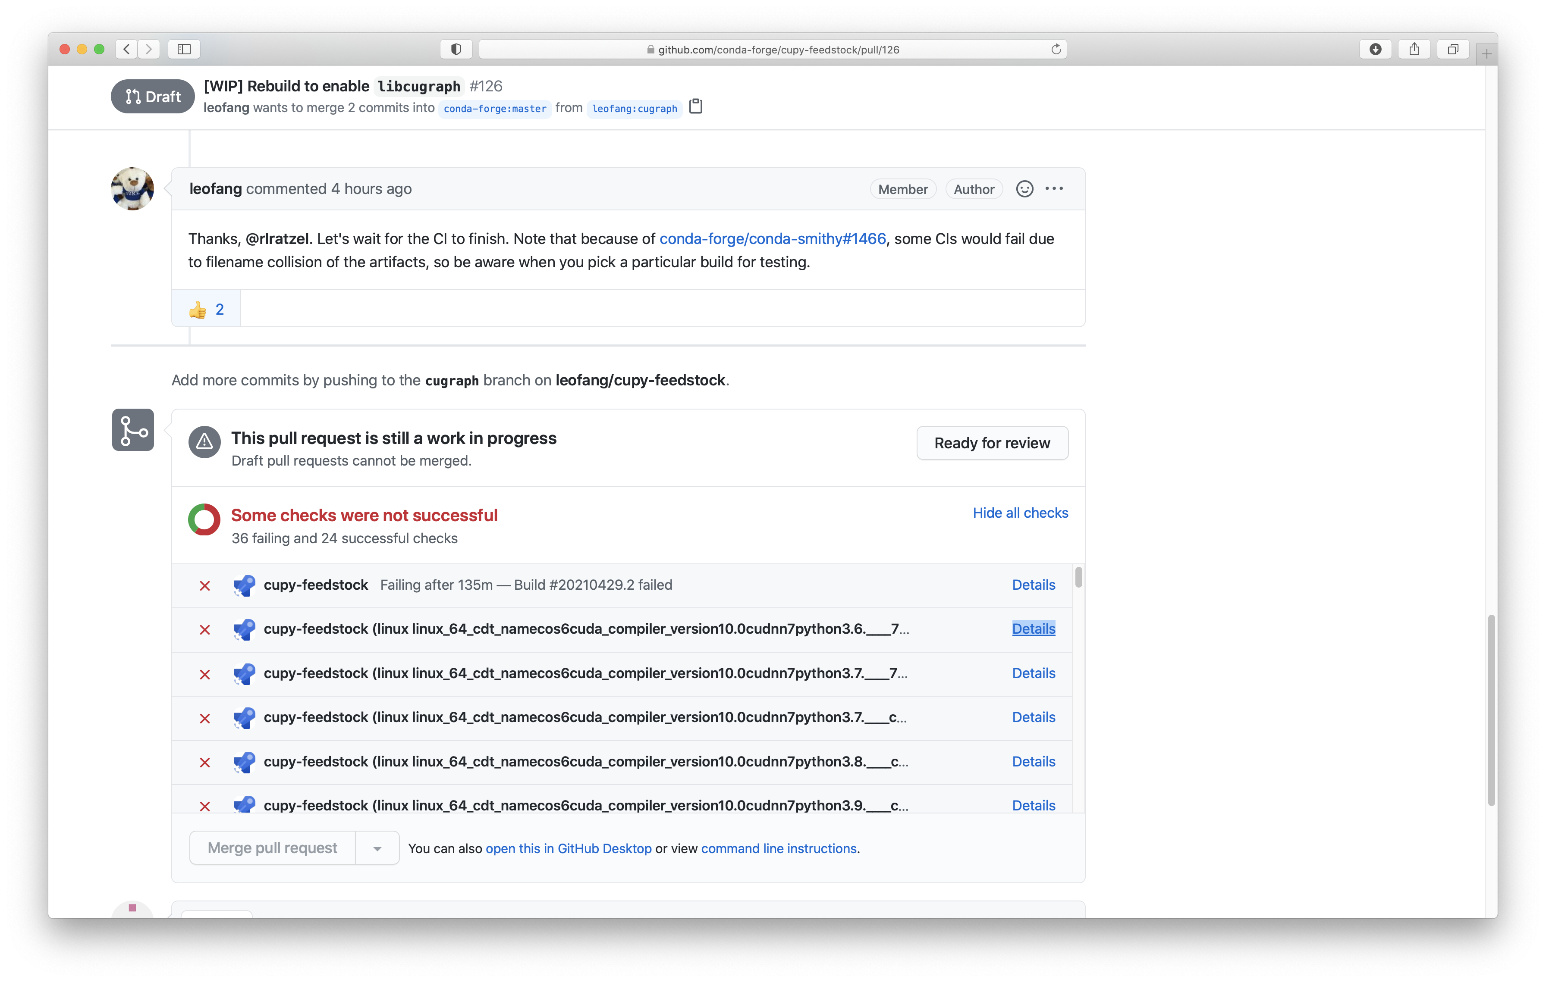Click leofang's avatar picture

click(x=132, y=188)
